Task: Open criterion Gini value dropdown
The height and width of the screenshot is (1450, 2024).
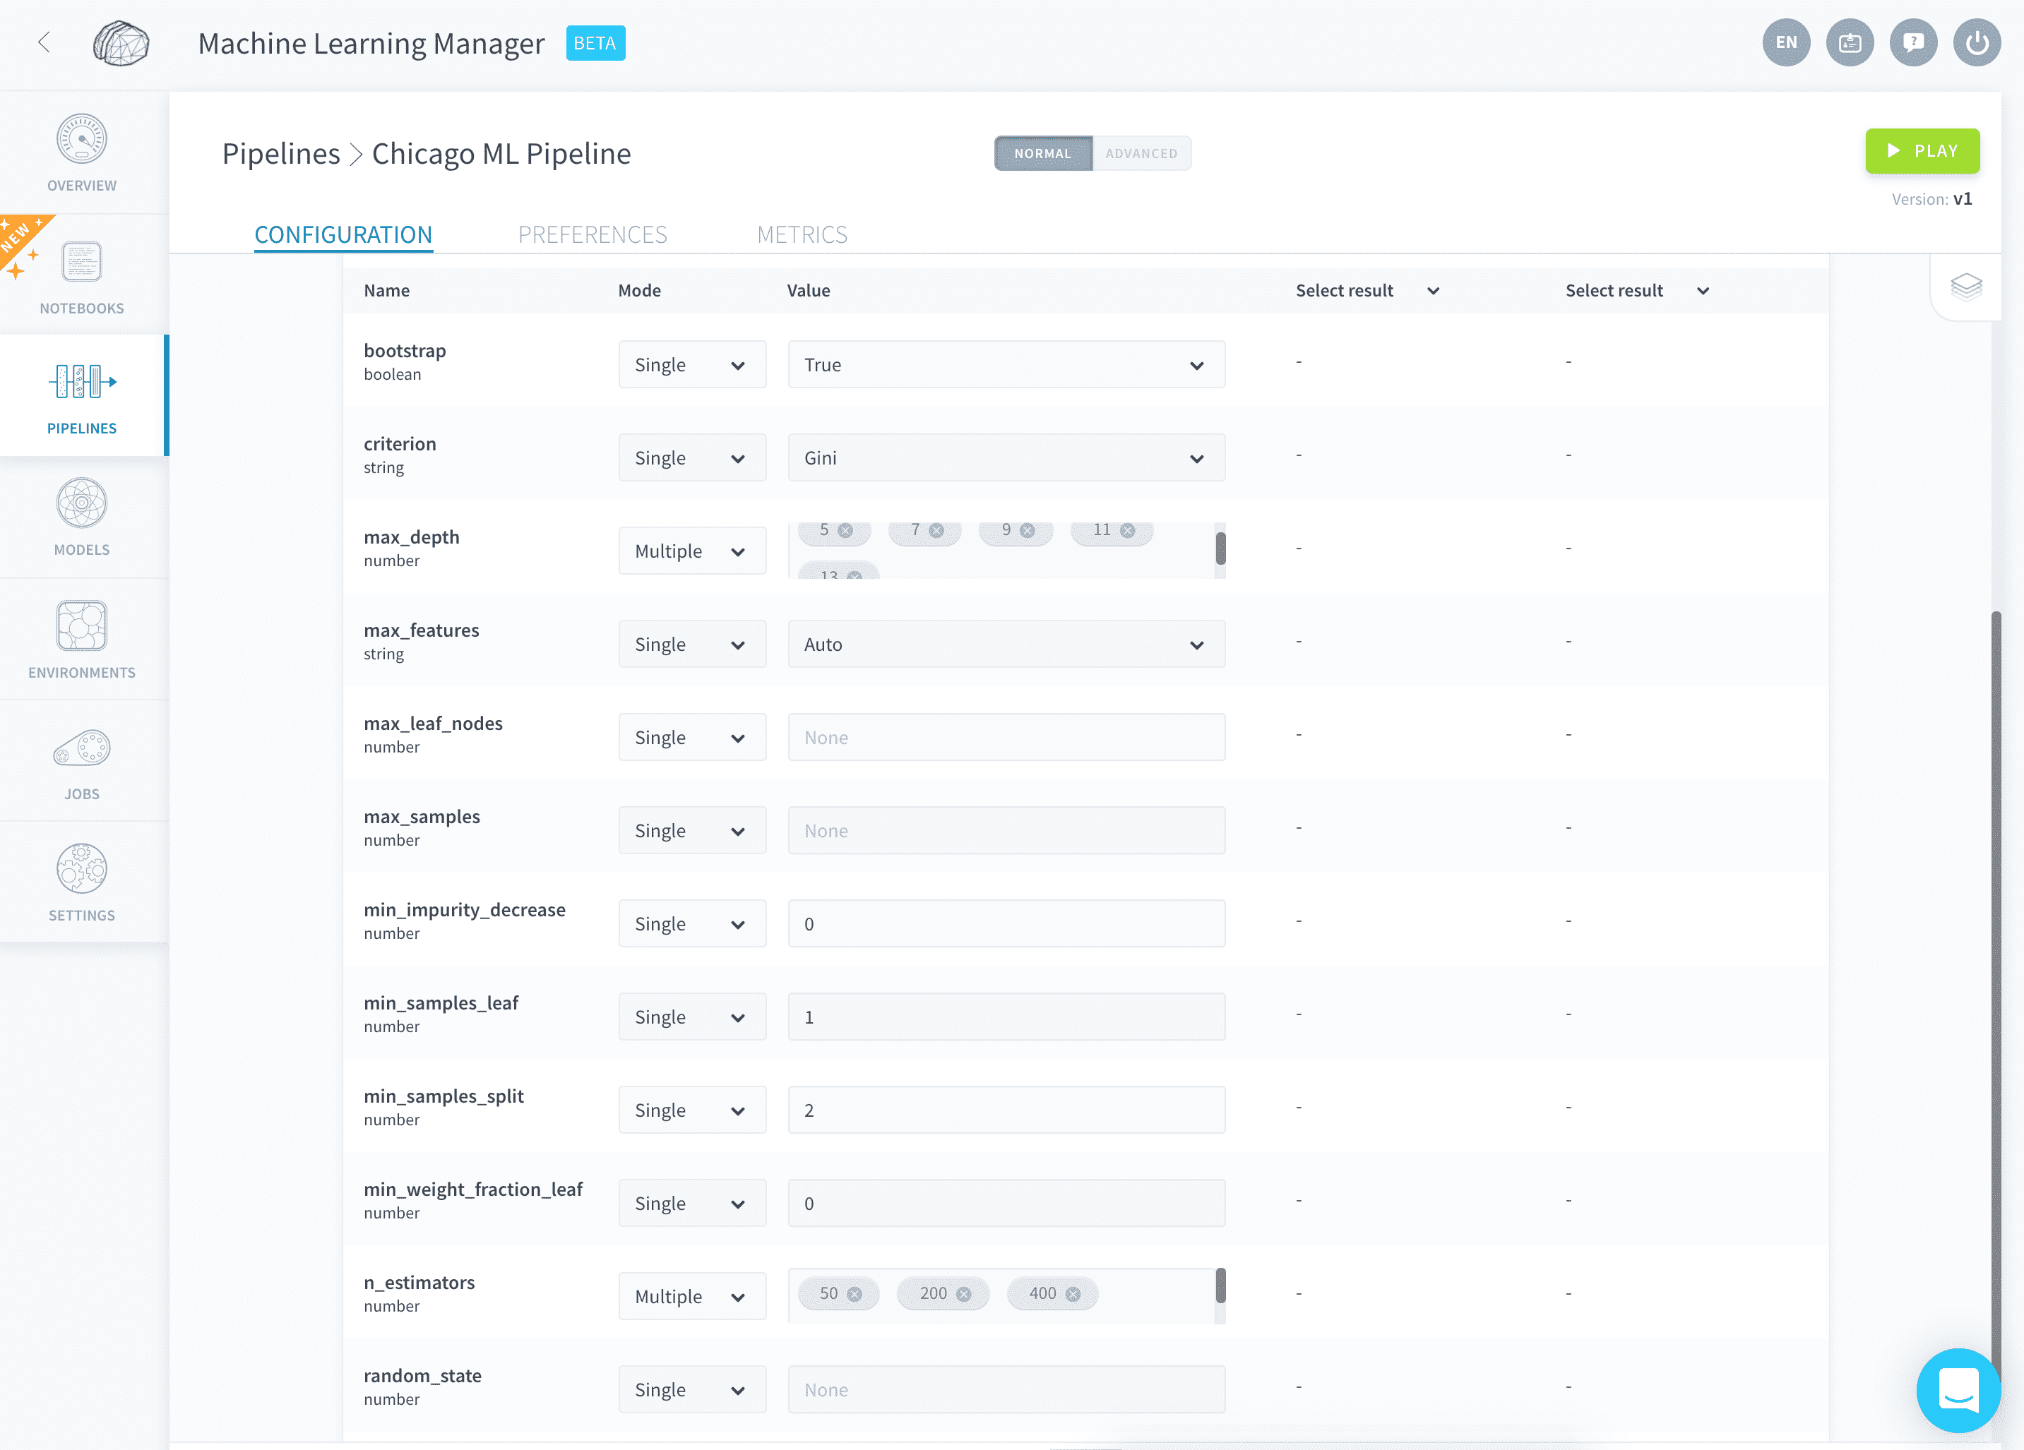Action: (x=1006, y=457)
